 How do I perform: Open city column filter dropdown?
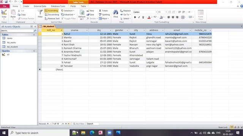144,30
